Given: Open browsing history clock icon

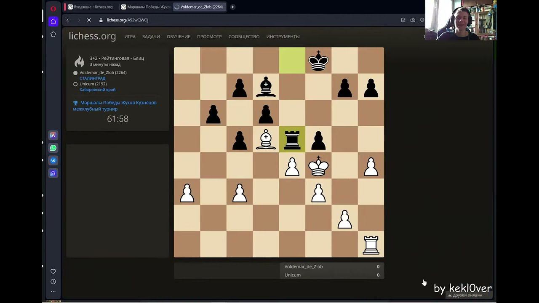Looking at the screenshot, I should click(53, 282).
